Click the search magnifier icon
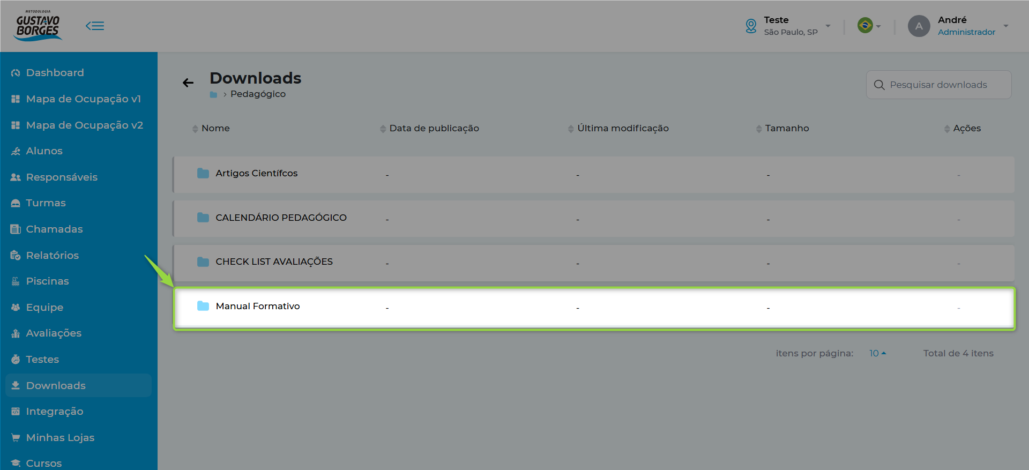This screenshot has height=470, width=1029. (879, 85)
